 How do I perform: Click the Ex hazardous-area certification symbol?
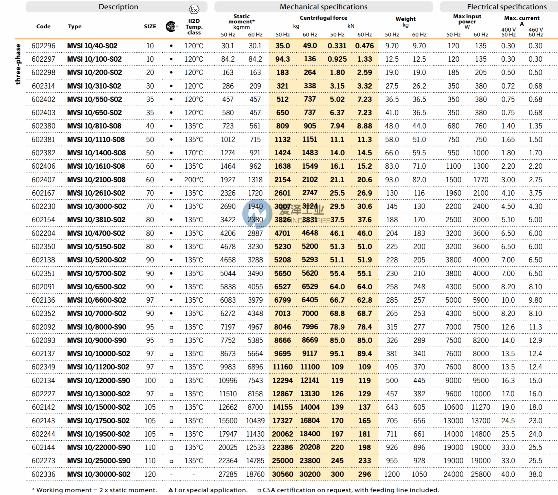coord(194,9)
